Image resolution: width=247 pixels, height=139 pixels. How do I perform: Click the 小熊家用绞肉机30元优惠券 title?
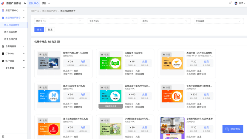pyautogui.click(x=200, y=119)
